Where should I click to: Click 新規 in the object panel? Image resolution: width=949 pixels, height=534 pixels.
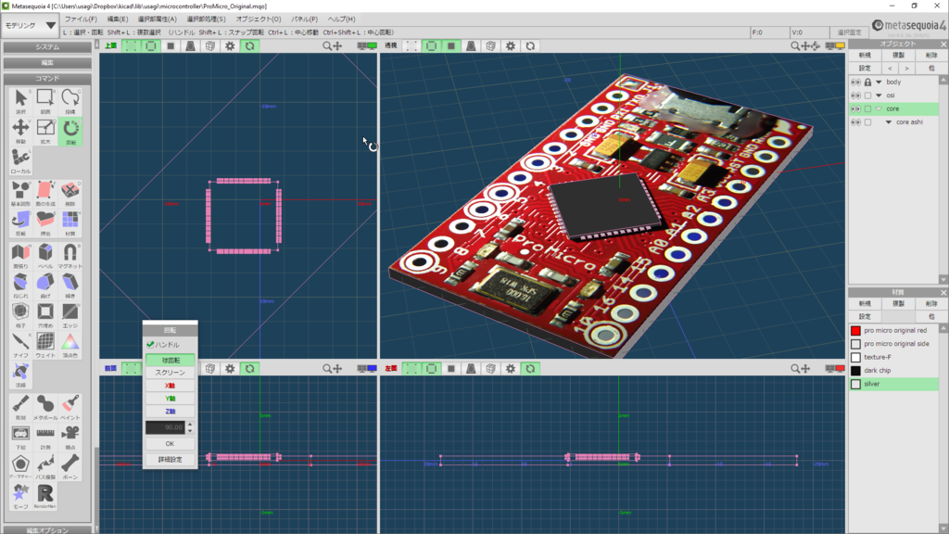865,55
